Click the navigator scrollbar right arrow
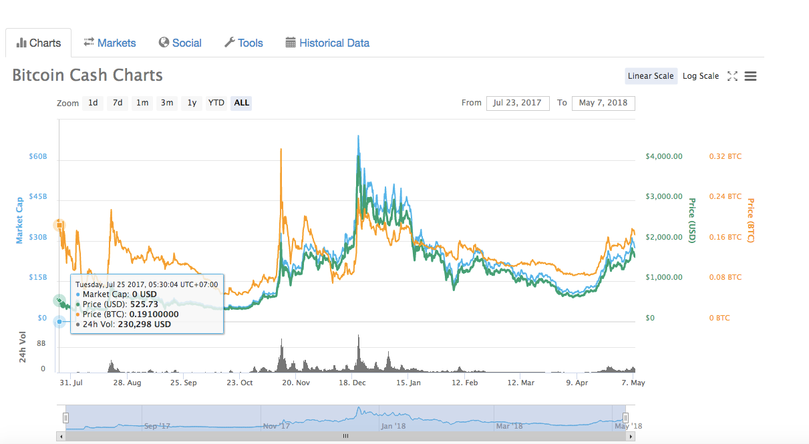The height and width of the screenshot is (444, 809). point(631,436)
